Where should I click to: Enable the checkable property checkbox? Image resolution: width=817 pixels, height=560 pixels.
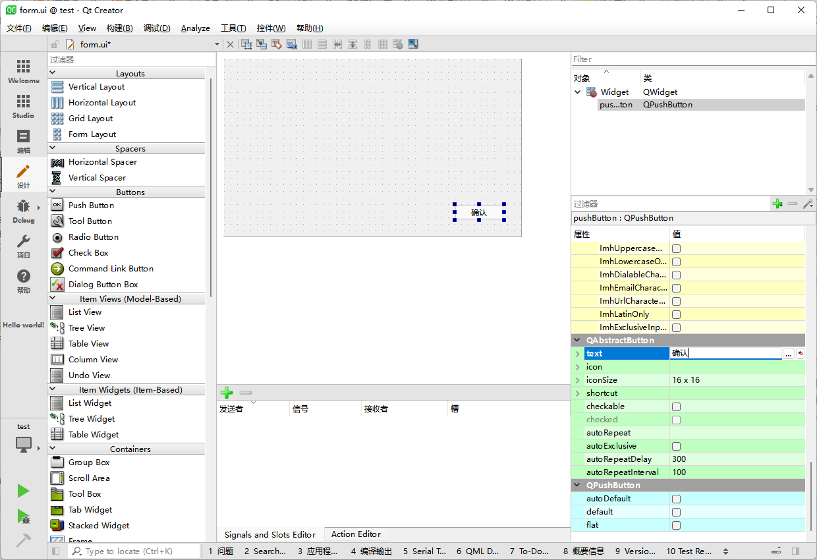[x=676, y=406]
